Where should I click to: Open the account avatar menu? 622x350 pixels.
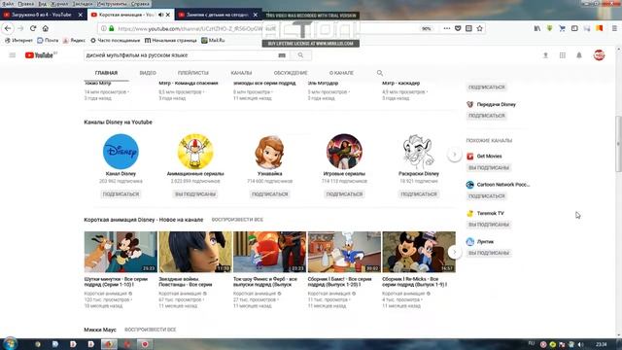[x=599, y=55]
